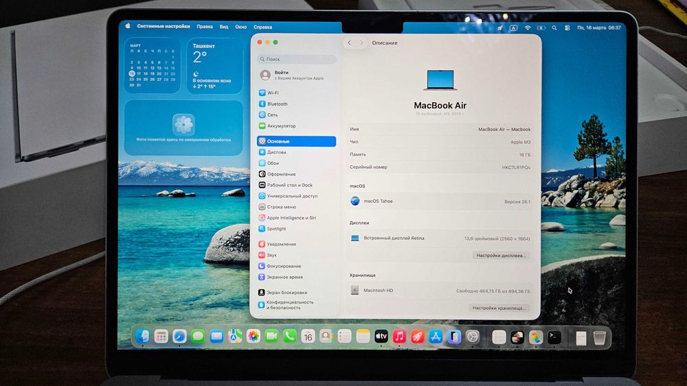
Task: Select Строка меню in sidebar
Action: [297, 207]
